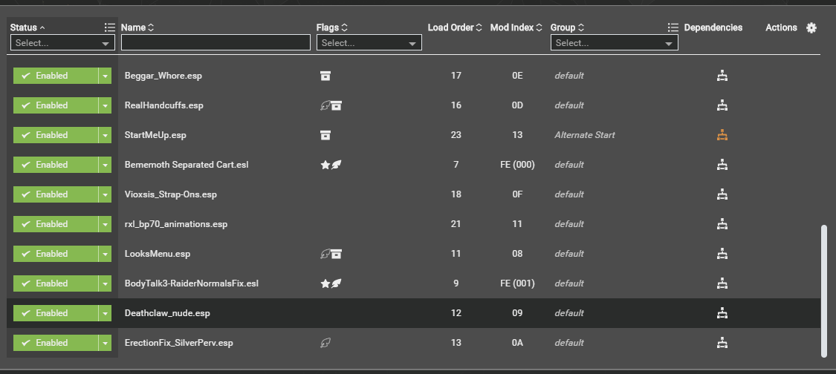Open Flags filter Select dropdown
This screenshot has height=374, width=836.
coord(369,42)
